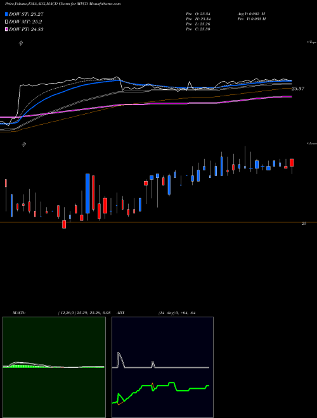Screen dimensions: 317x418
Task: Open the green MACD chart thumbnail
Action: tap(54, 367)
